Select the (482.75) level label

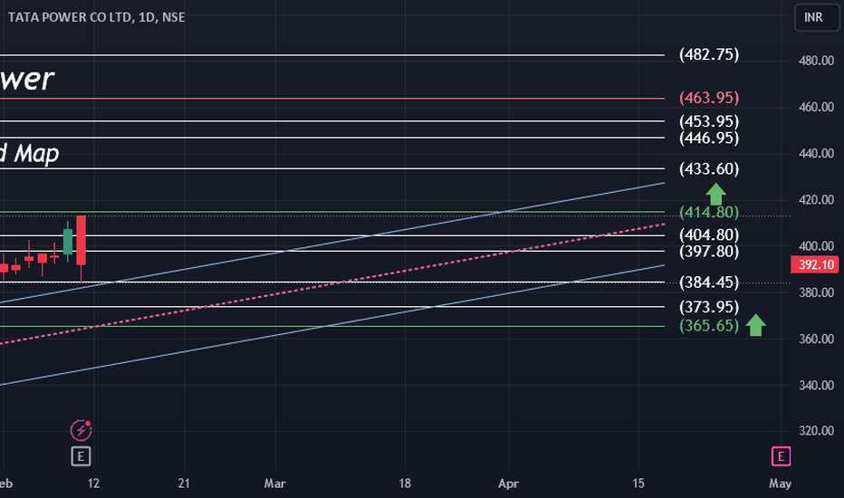[x=709, y=54]
